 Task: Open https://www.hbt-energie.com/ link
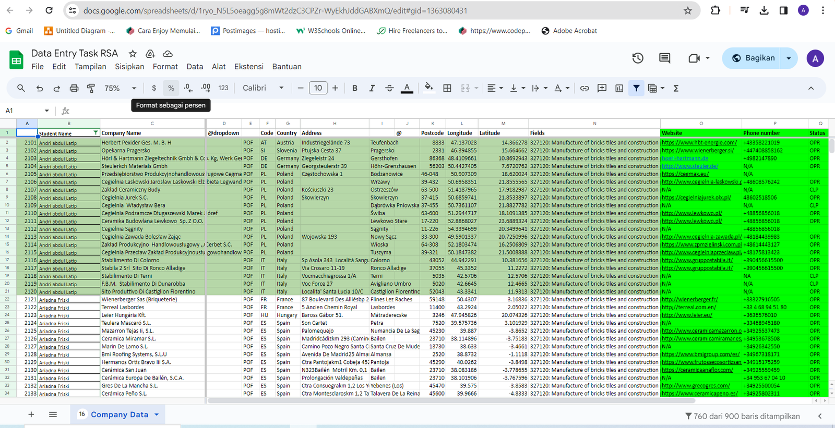(x=699, y=142)
